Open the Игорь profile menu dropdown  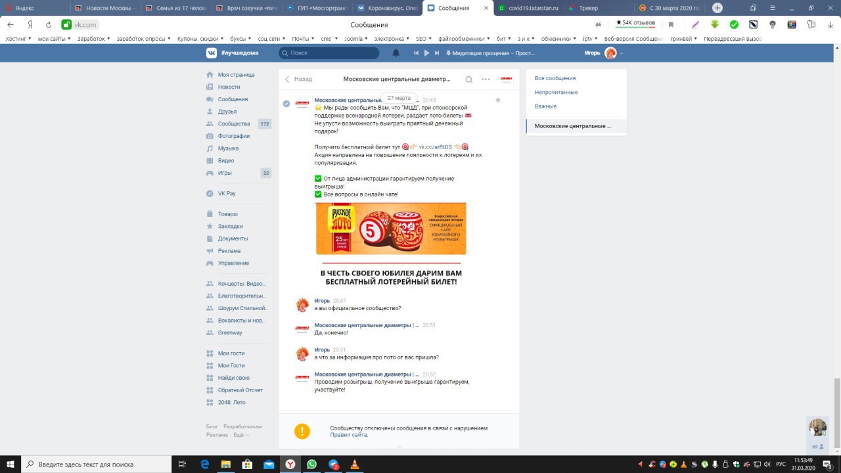coord(604,53)
